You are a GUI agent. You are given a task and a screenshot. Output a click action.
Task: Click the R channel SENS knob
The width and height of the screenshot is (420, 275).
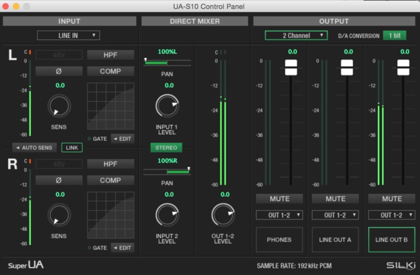point(59,214)
